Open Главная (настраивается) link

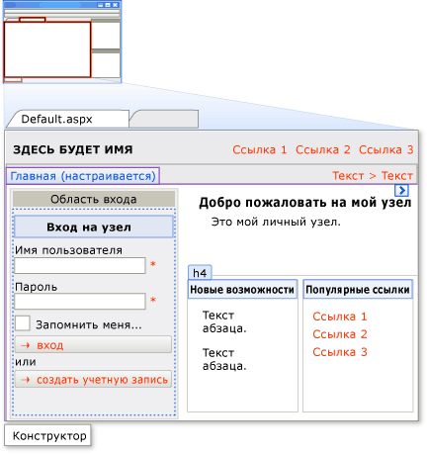[83, 176]
